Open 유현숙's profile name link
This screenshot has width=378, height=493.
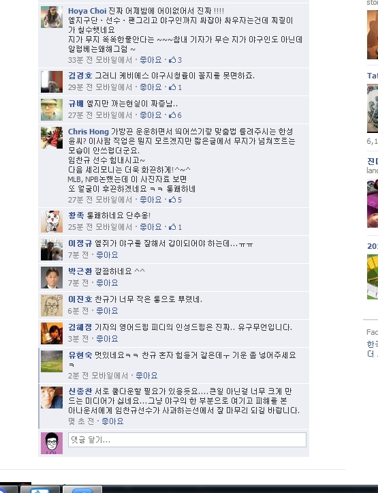click(80, 355)
